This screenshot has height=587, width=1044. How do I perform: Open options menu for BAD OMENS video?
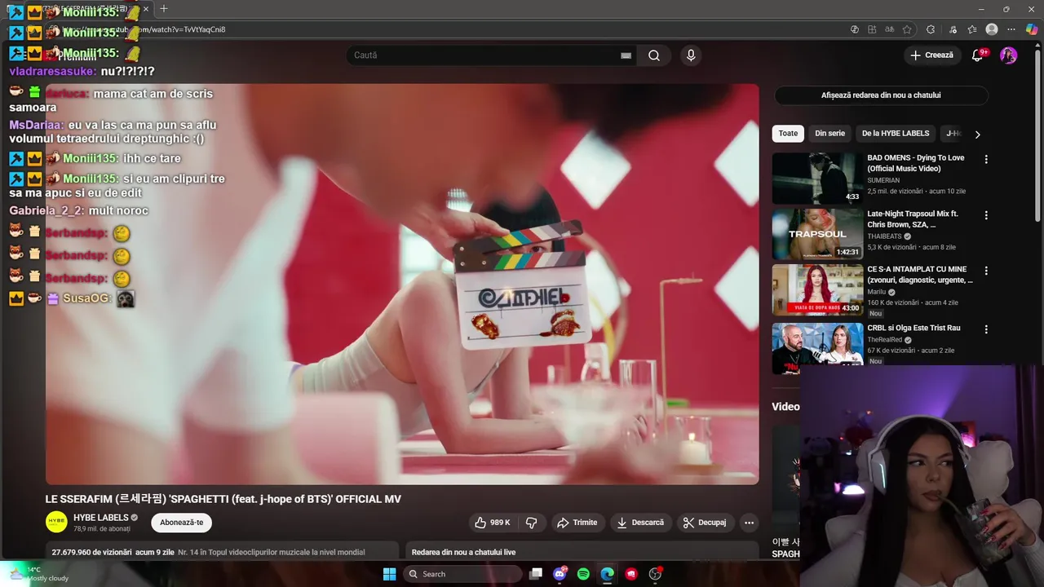[x=986, y=160]
